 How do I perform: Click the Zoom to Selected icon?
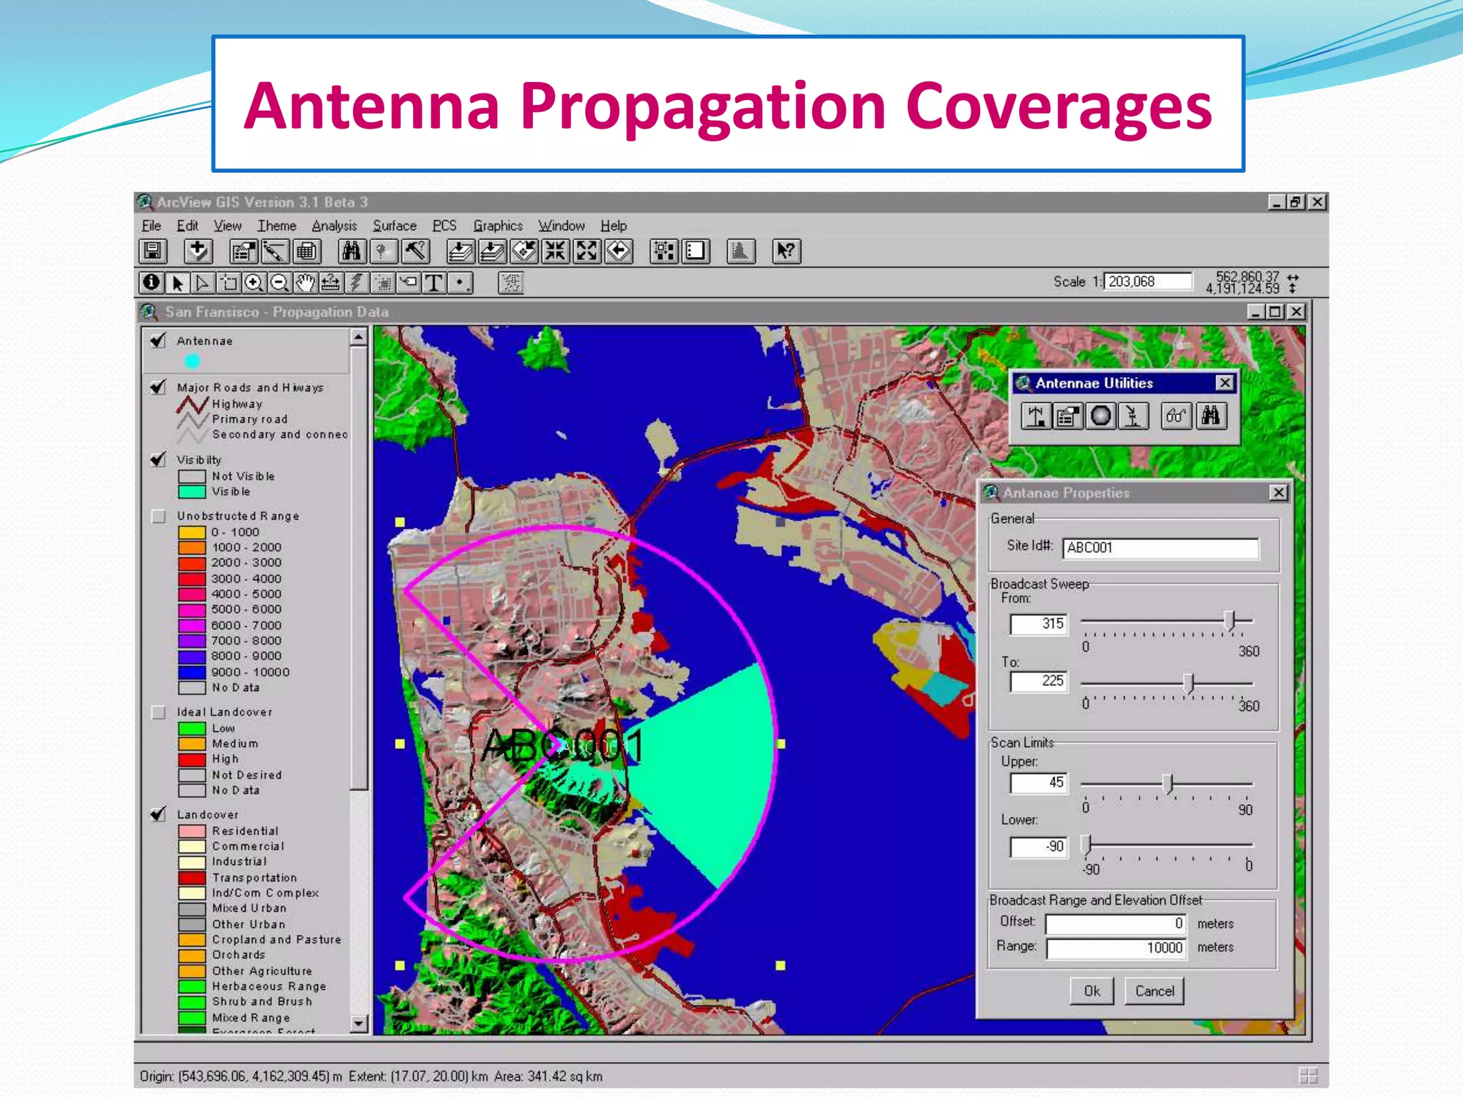pyautogui.click(x=523, y=251)
